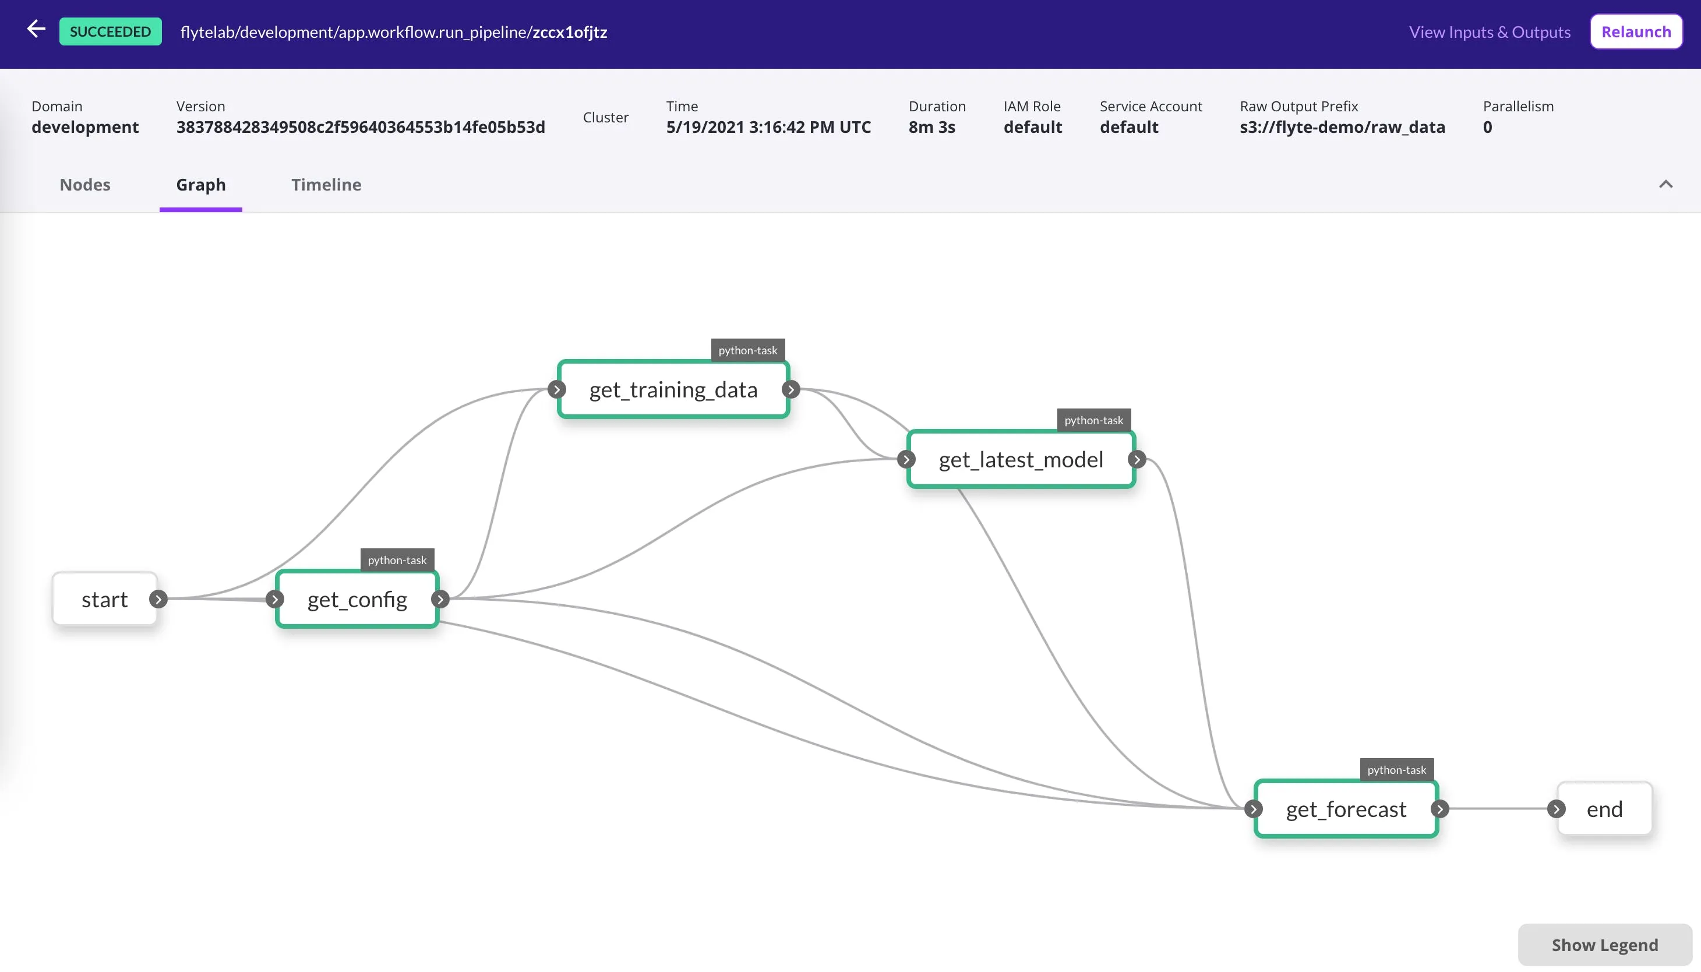This screenshot has height=972, width=1701.
Task: Click get_latest_model output port arrow
Action: tap(1137, 459)
